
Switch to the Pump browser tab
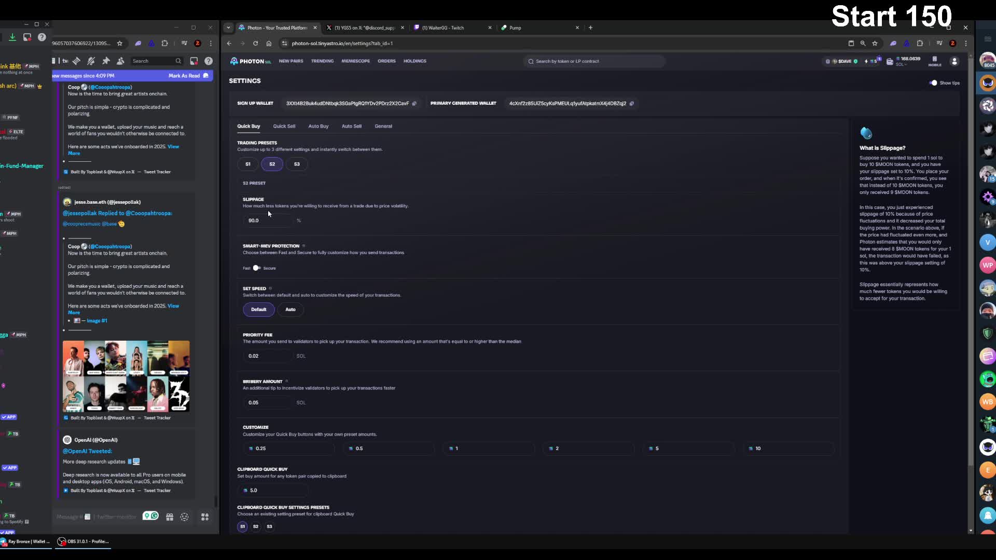(x=539, y=28)
